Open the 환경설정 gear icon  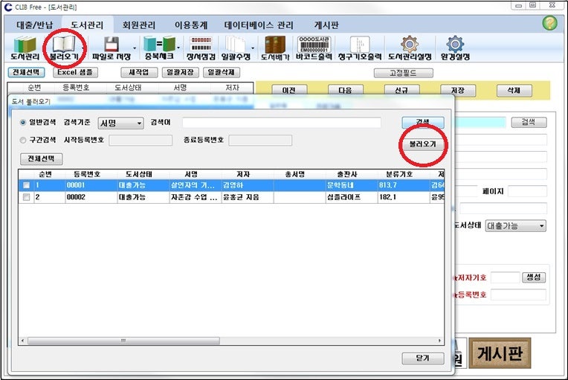(x=455, y=48)
